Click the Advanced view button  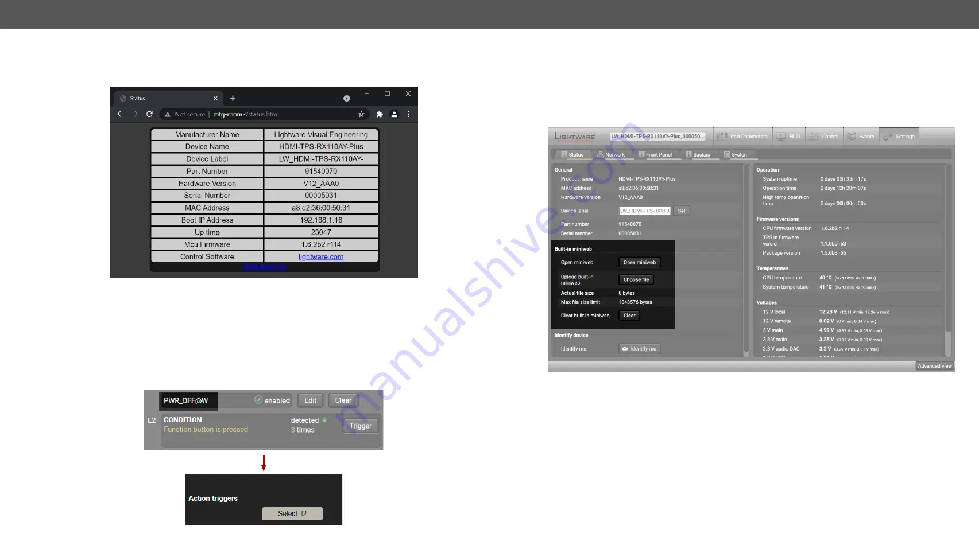tap(934, 366)
